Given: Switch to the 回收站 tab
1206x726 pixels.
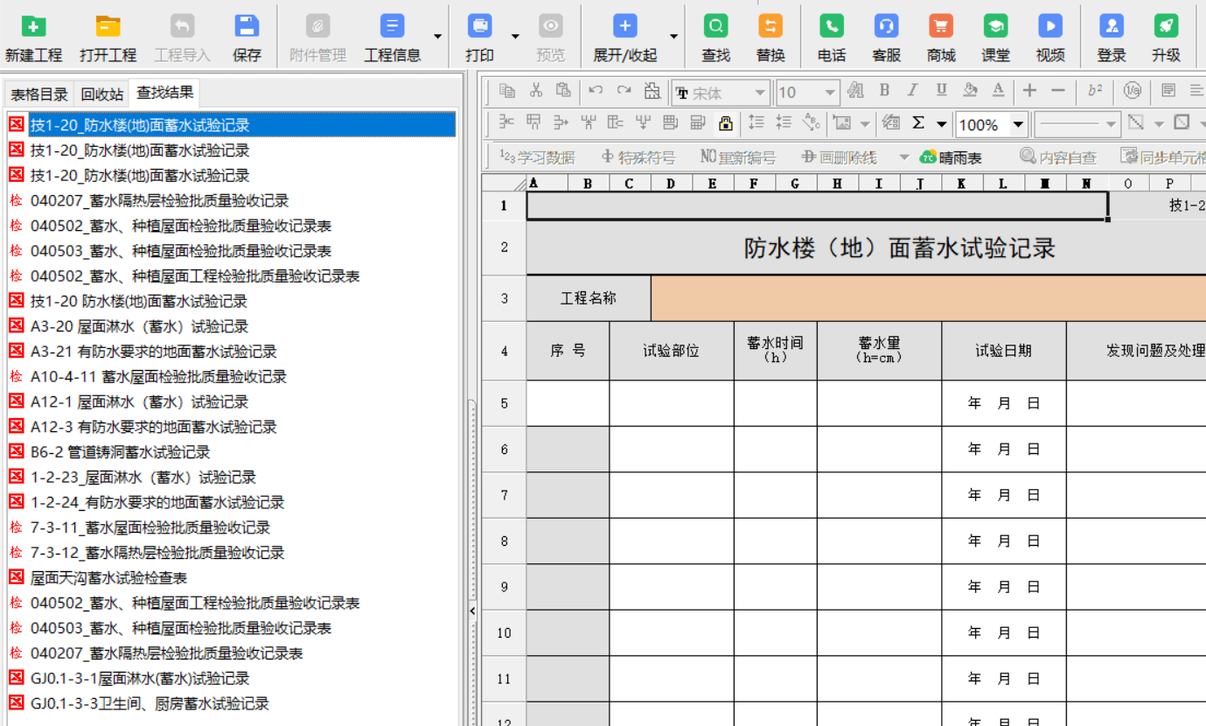Looking at the screenshot, I should (x=102, y=94).
